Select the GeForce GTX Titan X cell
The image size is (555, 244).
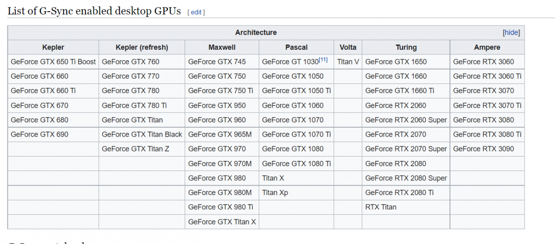pos(222,222)
